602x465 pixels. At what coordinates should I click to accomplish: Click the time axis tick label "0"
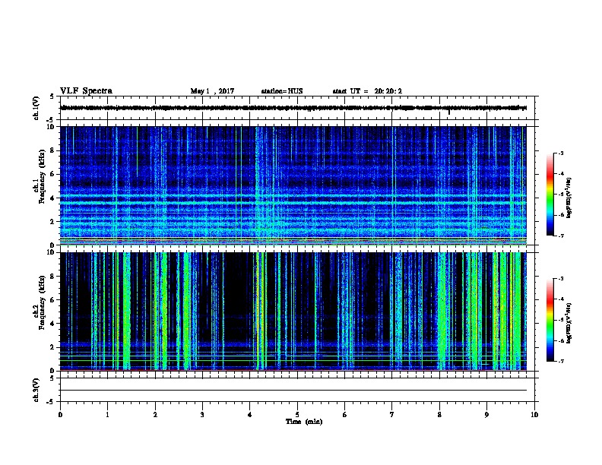tap(60, 415)
